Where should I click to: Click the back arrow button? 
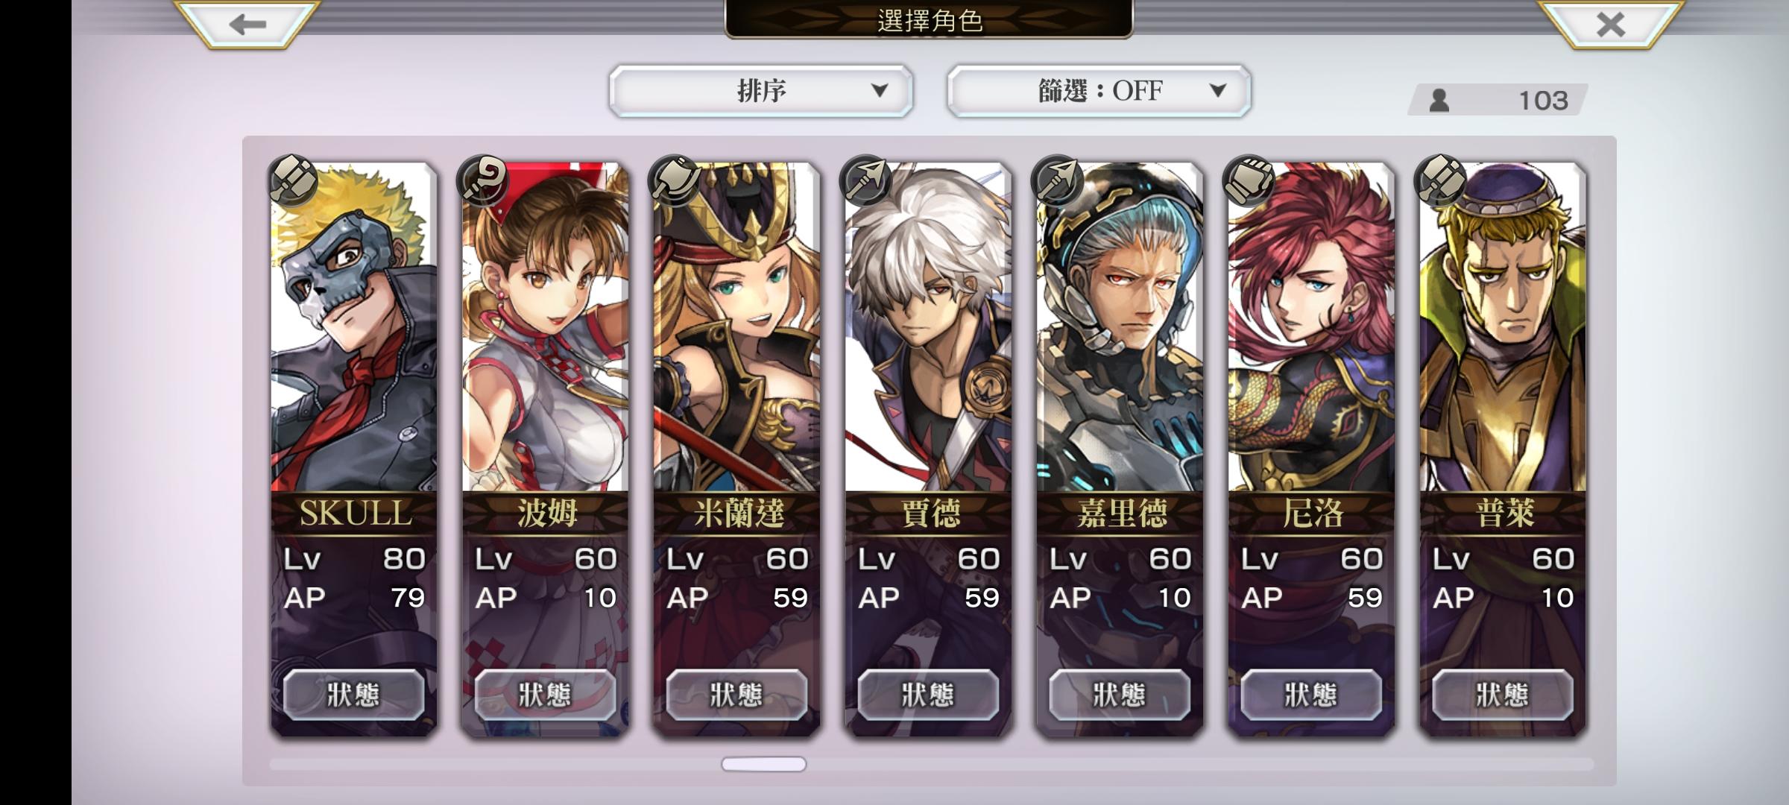coord(247,25)
